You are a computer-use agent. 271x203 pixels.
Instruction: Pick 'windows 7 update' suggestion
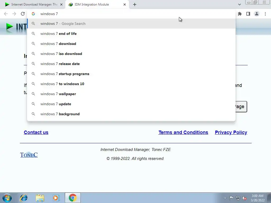point(131,104)
